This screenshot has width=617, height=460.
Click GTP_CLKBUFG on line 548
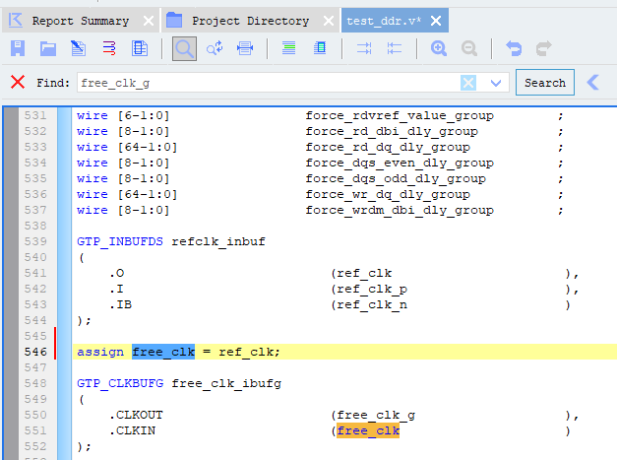coord(120,383)
